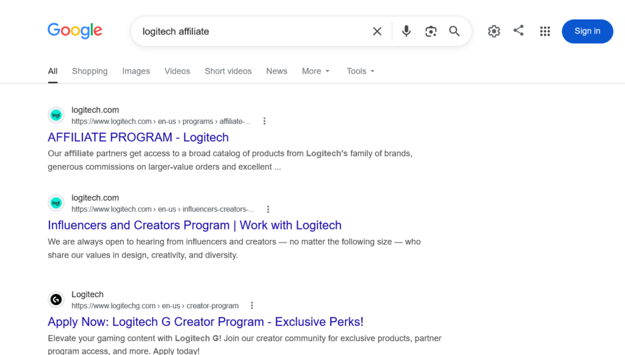Open quick settings gear icon

click(x=494, y=31)
